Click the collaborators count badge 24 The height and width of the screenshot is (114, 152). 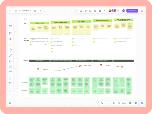(118, 11)
